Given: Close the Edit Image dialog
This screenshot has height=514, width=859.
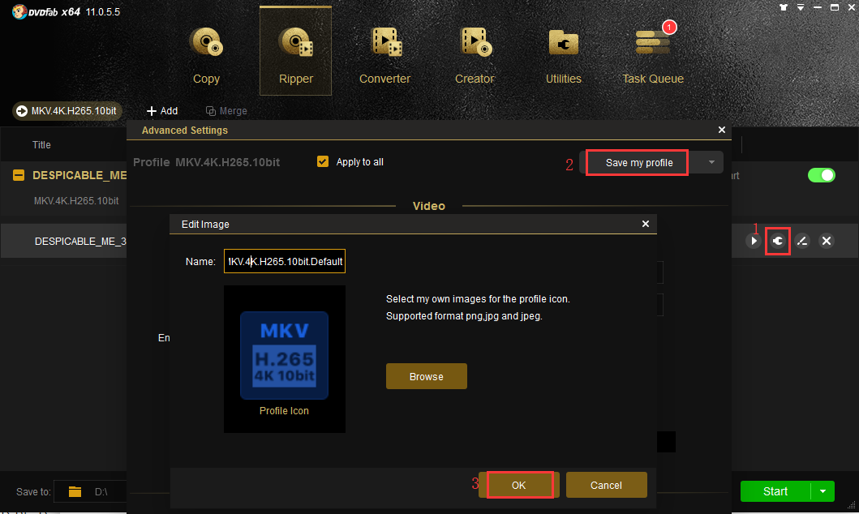Looking at the screenshot, I should (x=646, y=224).
